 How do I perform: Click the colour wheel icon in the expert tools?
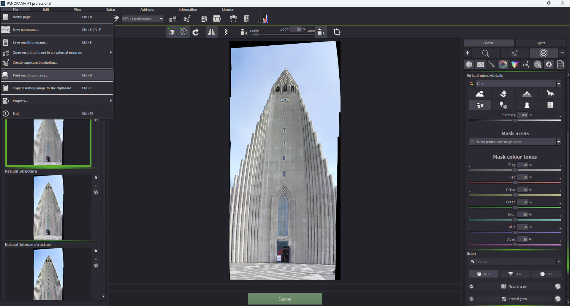point(503,64)
